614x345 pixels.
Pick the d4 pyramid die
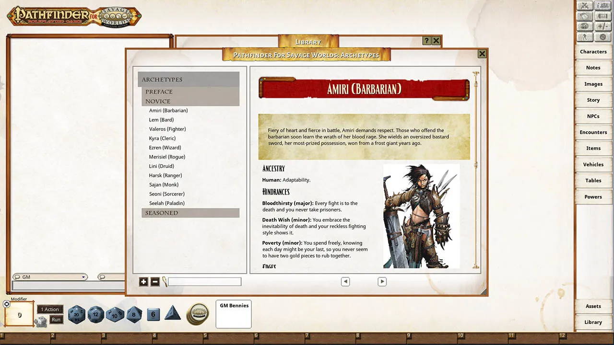coord(173,313)
